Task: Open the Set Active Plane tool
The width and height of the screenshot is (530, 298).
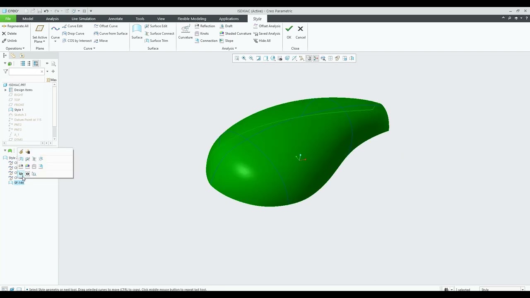Action: pyautogui.click(x=40, y=34)
